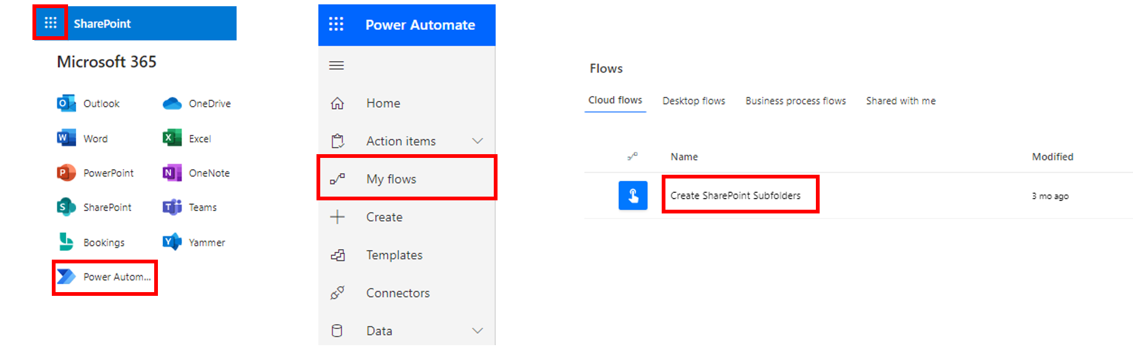The width and height of the screenshot is (1133, 362).
Task: Expand the Data section chevron
Action: (x=478, y=331)
